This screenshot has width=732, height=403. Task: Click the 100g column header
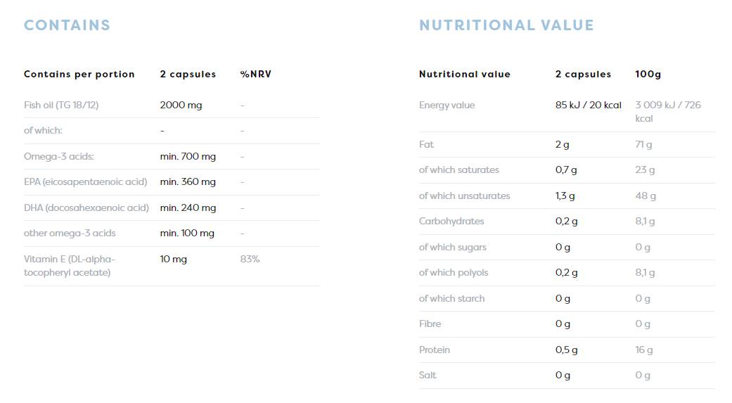pyautogui.click(x=648, y=74)
